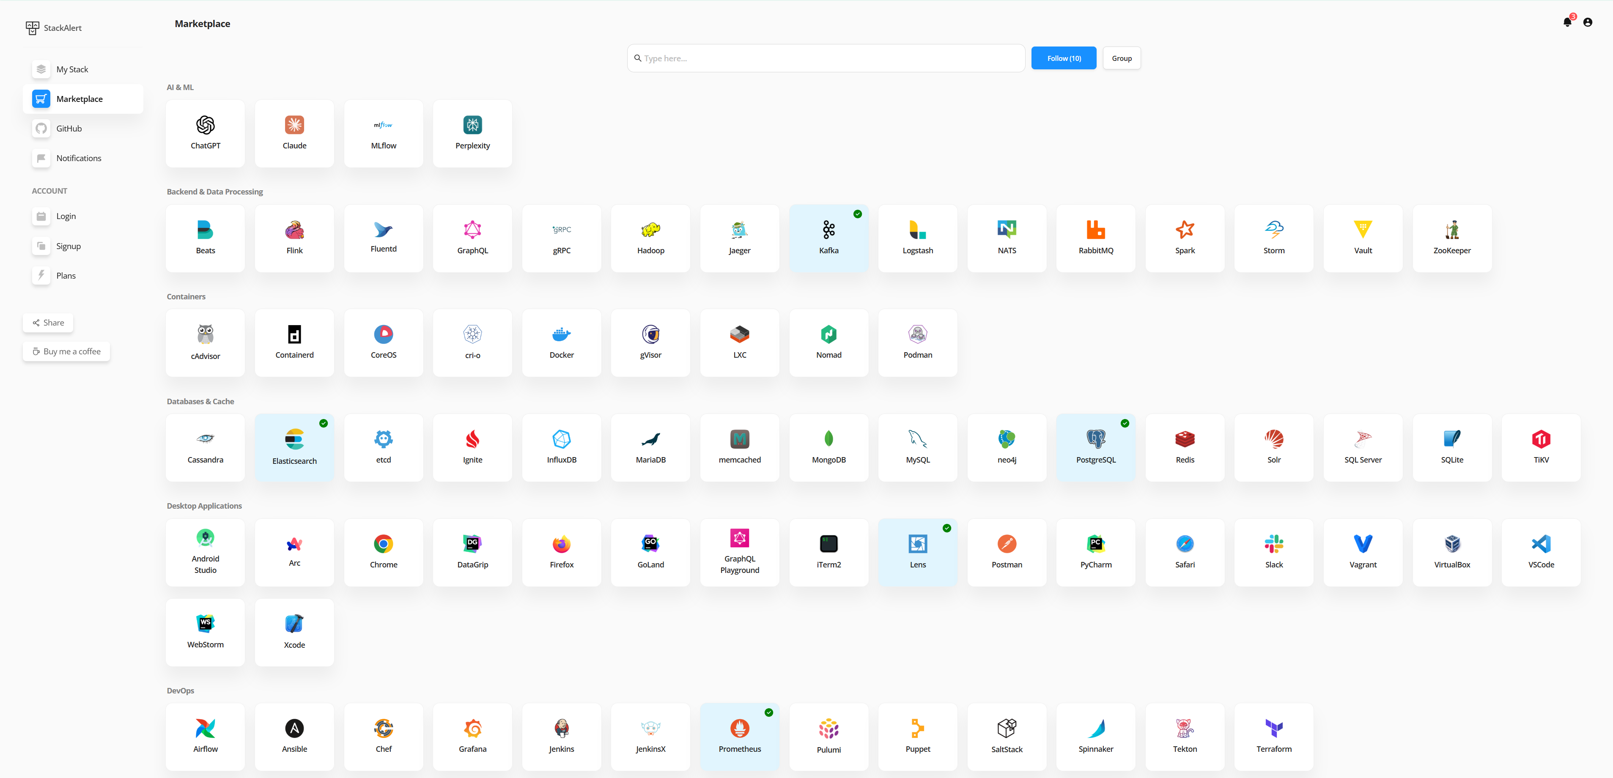Viewport: 1613px width, 778px height.
Task: Click the Buy me a coffee button
Action: (x=66, y=351)
